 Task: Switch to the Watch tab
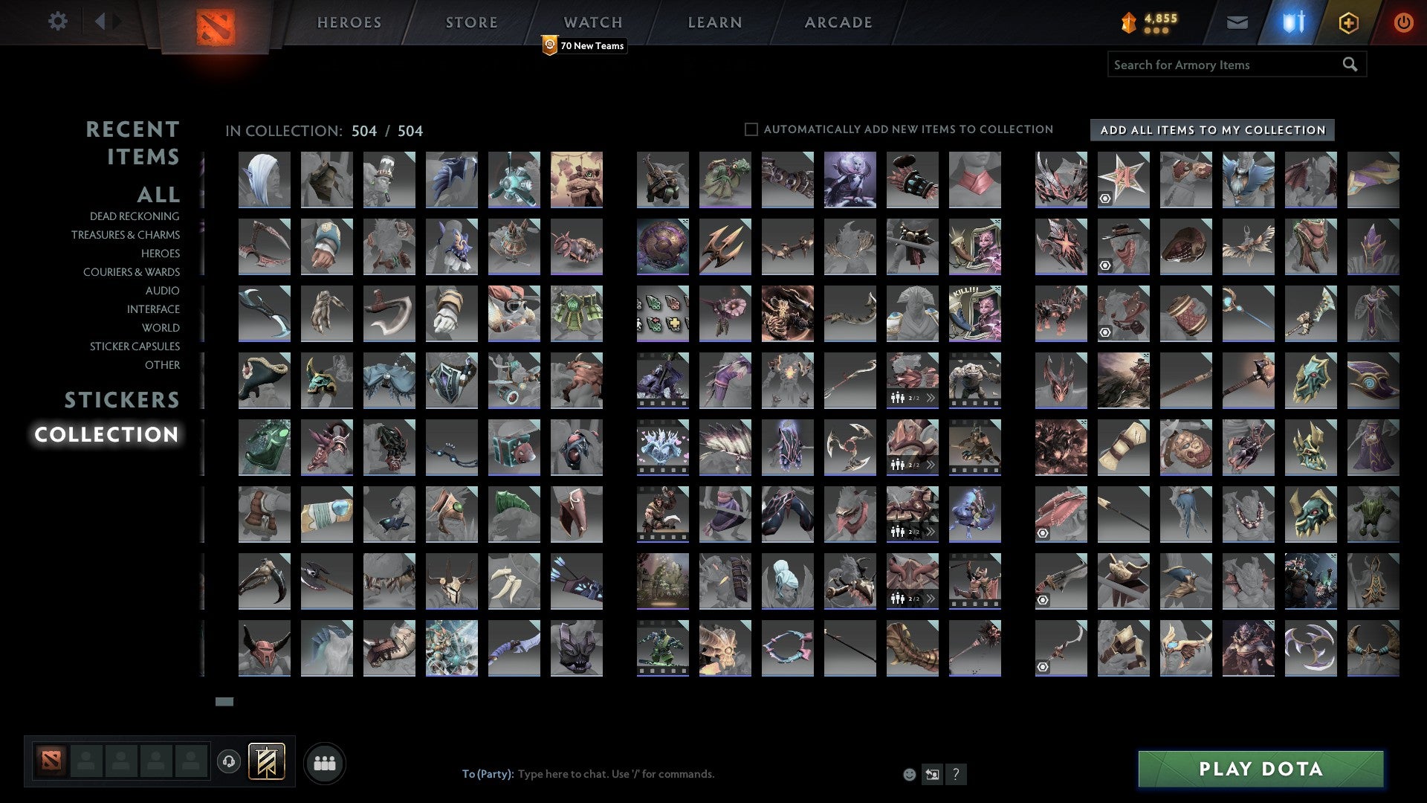[x=592, y=22]
